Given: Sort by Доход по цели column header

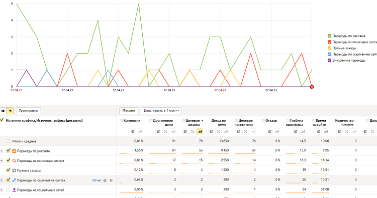Looking at the screenshot, I should point(219,122).
